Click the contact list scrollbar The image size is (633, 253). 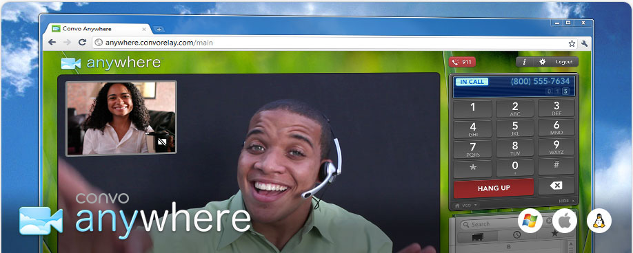tap(571, 245)
